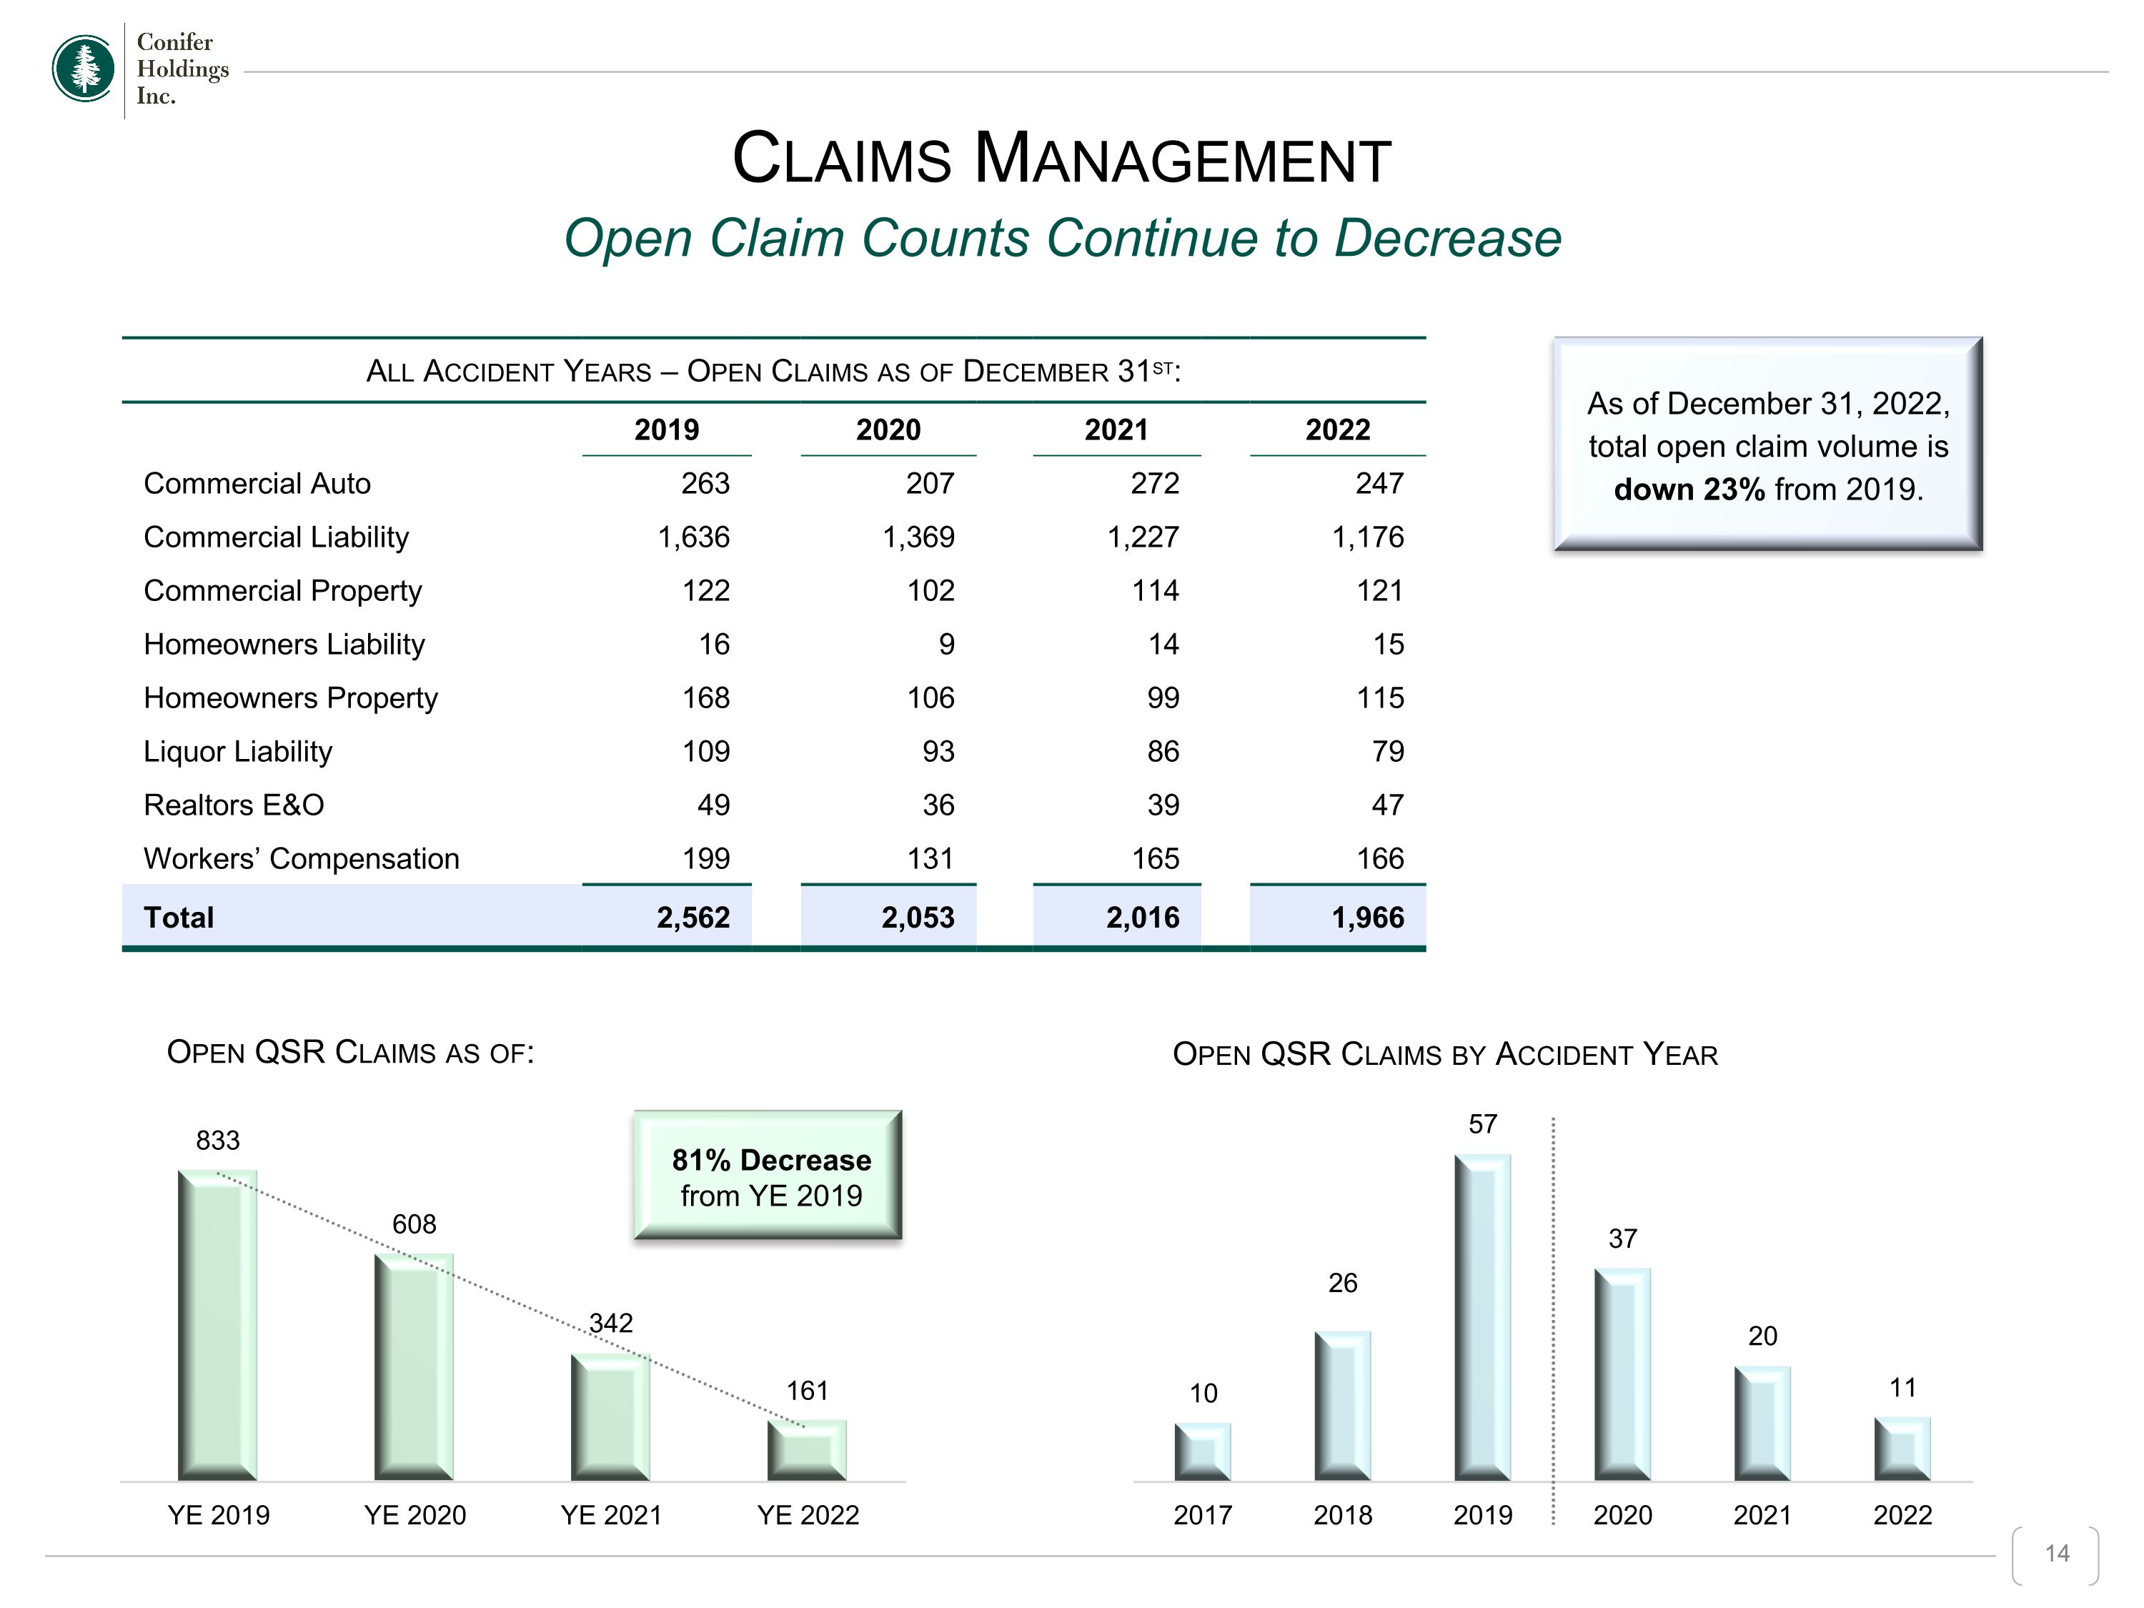Click the 2019 column header
The width and height of the screenshot is (2144, 1608).
click(x=667, y=430)
